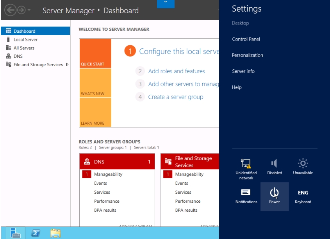Viewport: 330px width, 239px height.
Task: Click Add other servers to manage link
Action: coord(184,84)
